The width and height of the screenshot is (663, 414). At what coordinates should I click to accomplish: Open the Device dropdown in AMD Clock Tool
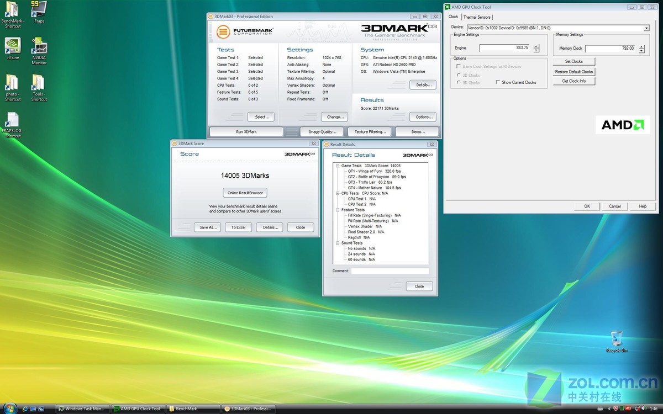pos(646,28)
